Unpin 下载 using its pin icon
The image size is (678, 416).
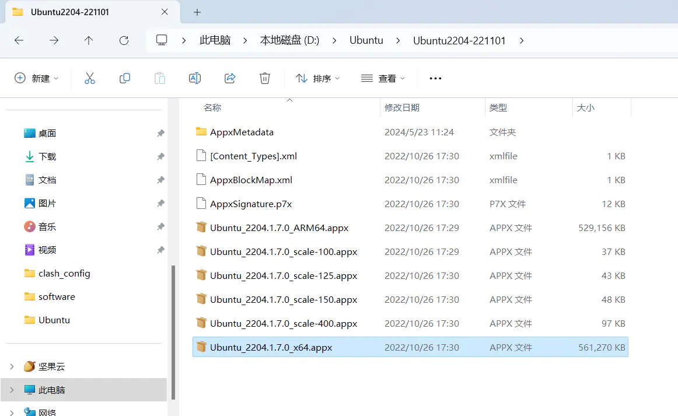click(x=161, y=156)
